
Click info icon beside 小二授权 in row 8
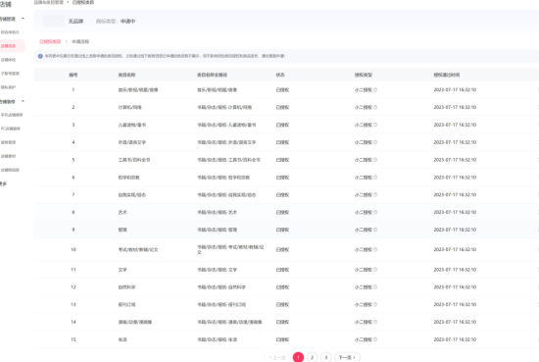[x=375, y=212]
